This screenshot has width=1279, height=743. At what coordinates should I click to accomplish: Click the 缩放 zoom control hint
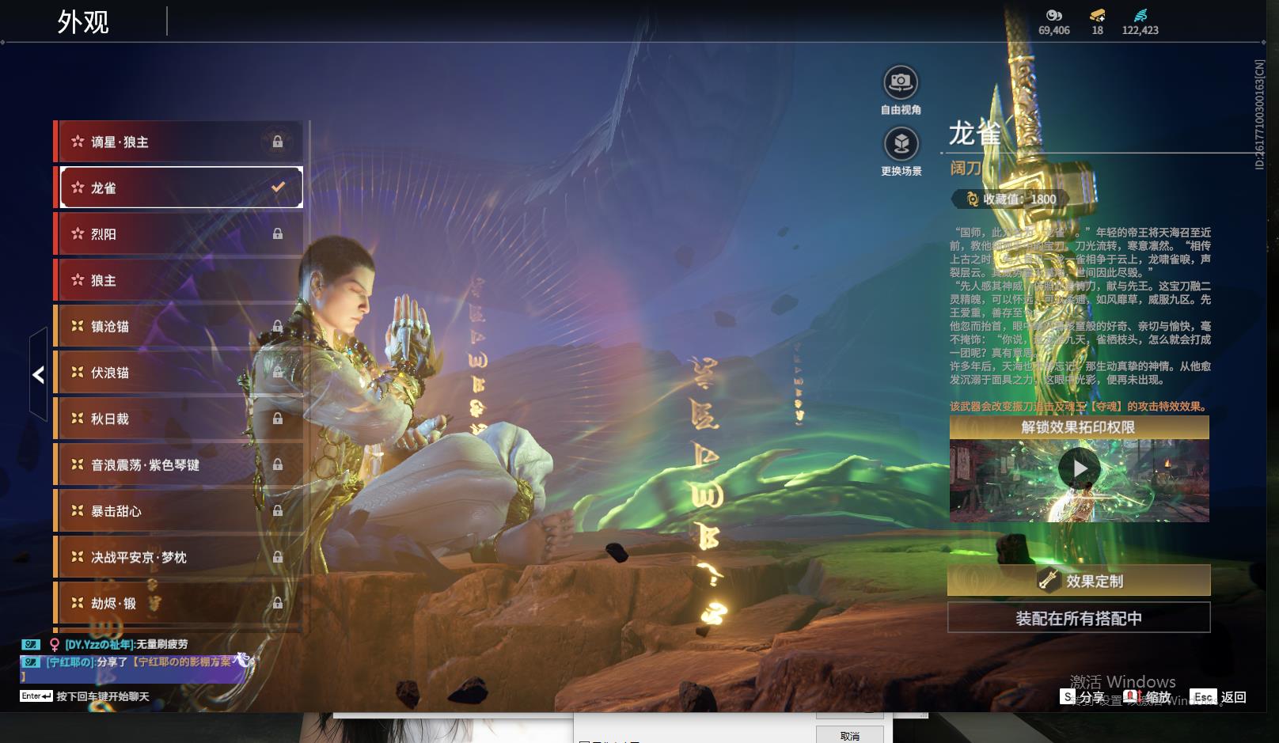click(x=1148, y=697)
